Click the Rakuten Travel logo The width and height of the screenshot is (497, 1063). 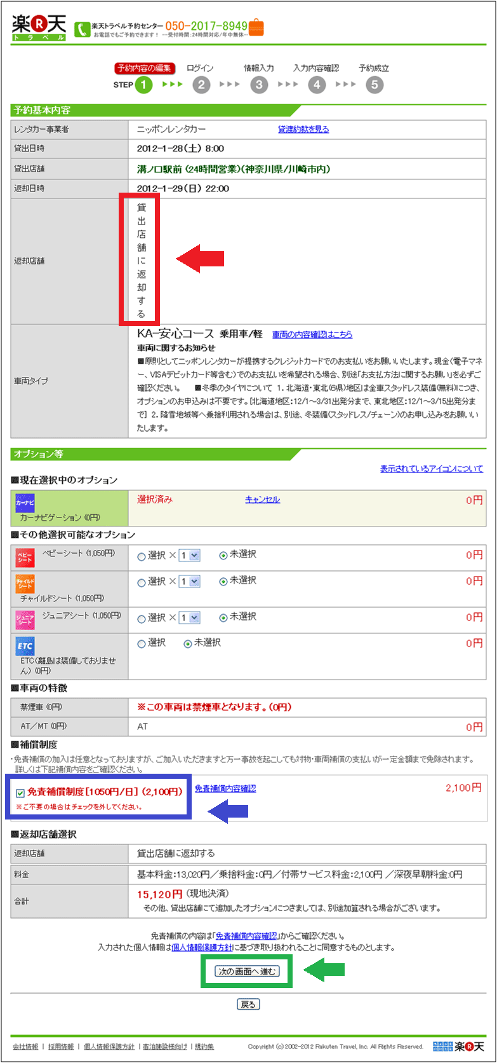(x=39, y=28)
